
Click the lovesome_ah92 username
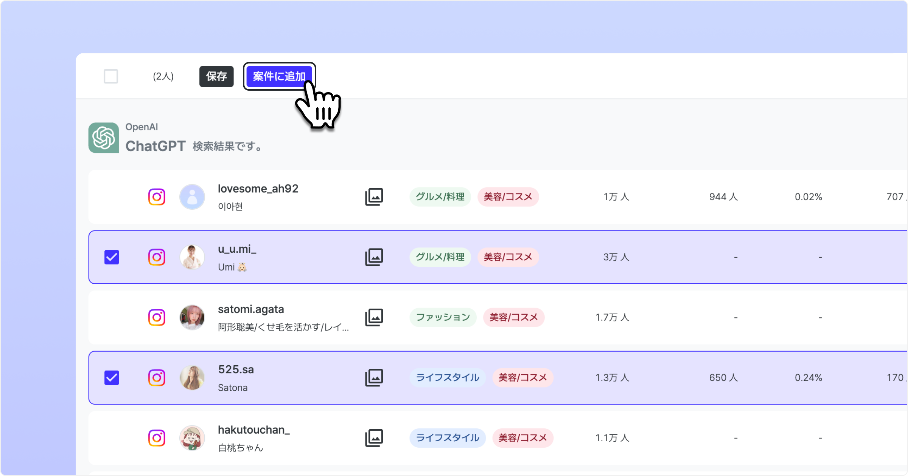point(258,189)
